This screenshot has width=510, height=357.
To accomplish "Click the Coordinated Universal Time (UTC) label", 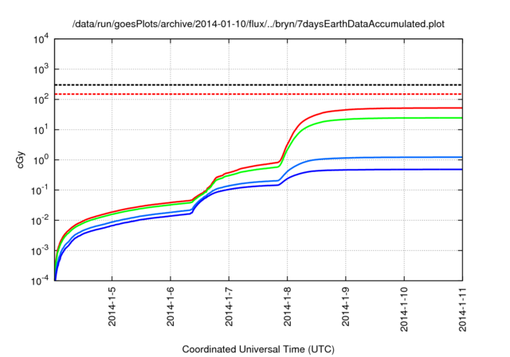I will tap(258, 350).
